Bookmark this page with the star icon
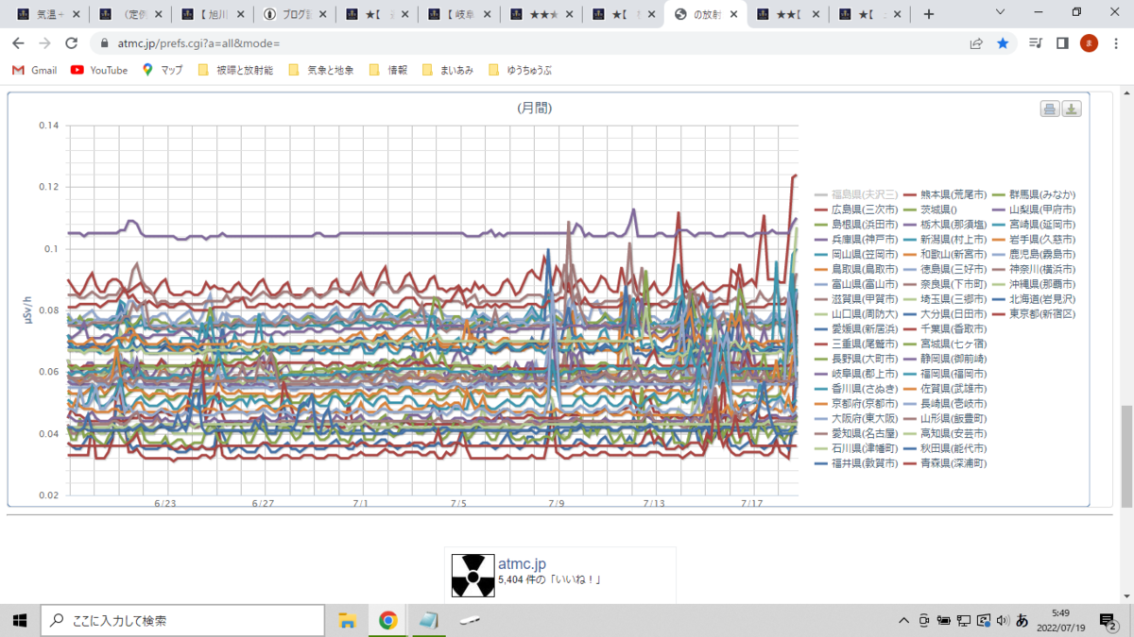The image size is (1134, 637). coord(1003,43)
